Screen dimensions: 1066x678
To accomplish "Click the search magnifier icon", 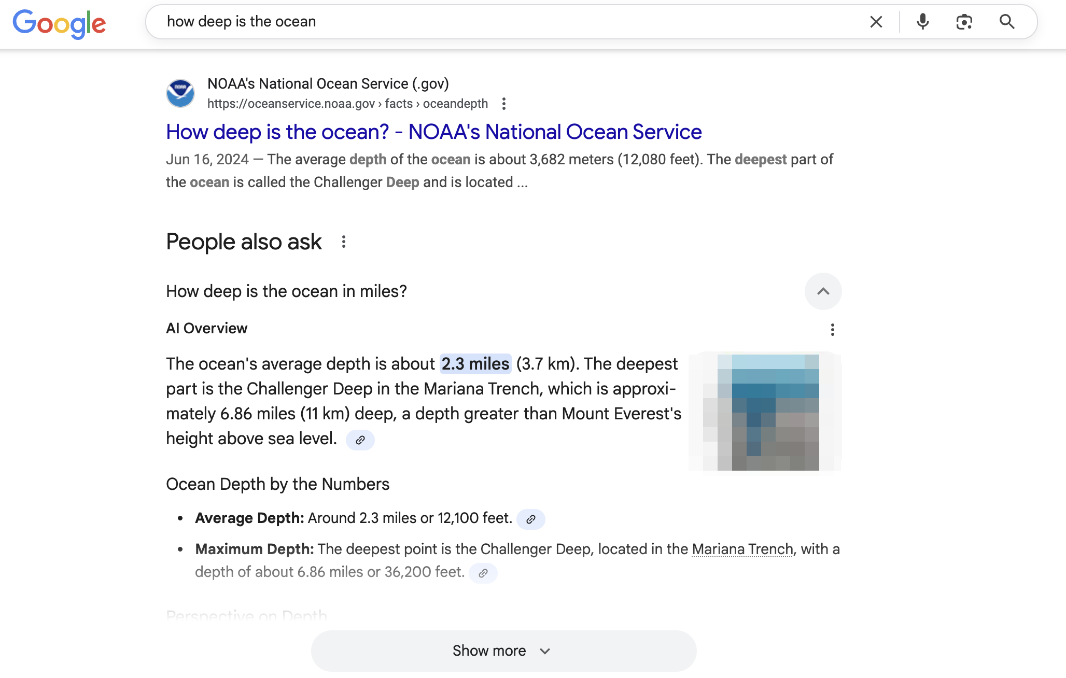I will pyautogui.click(x=1006, y=22).
